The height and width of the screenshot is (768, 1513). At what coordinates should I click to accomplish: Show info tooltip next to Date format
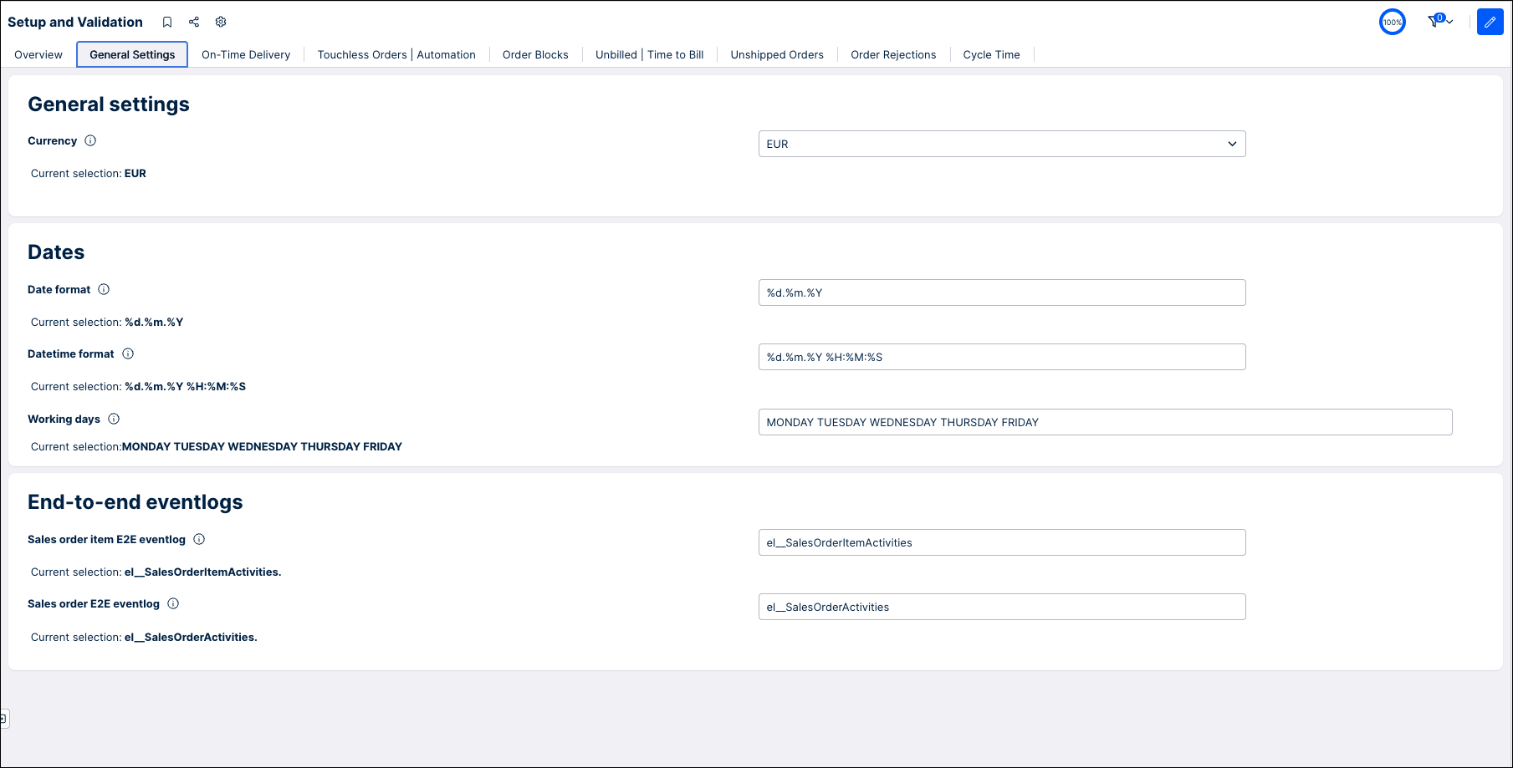pyautogui.click(x=104, y=289)
